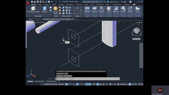Screen dimensions: 169x95
Task: Switch to the Presentación1 layout tab
Action: tap(40, 82)
